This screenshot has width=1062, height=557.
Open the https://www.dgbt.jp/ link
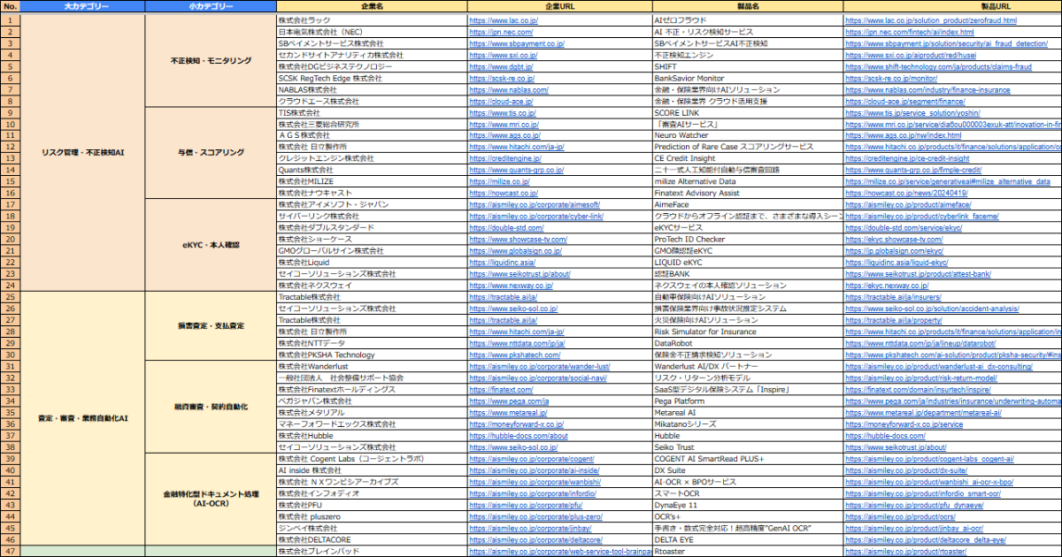[501, 66]
